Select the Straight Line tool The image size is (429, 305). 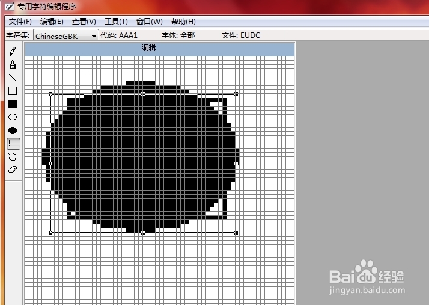(13, 78)
